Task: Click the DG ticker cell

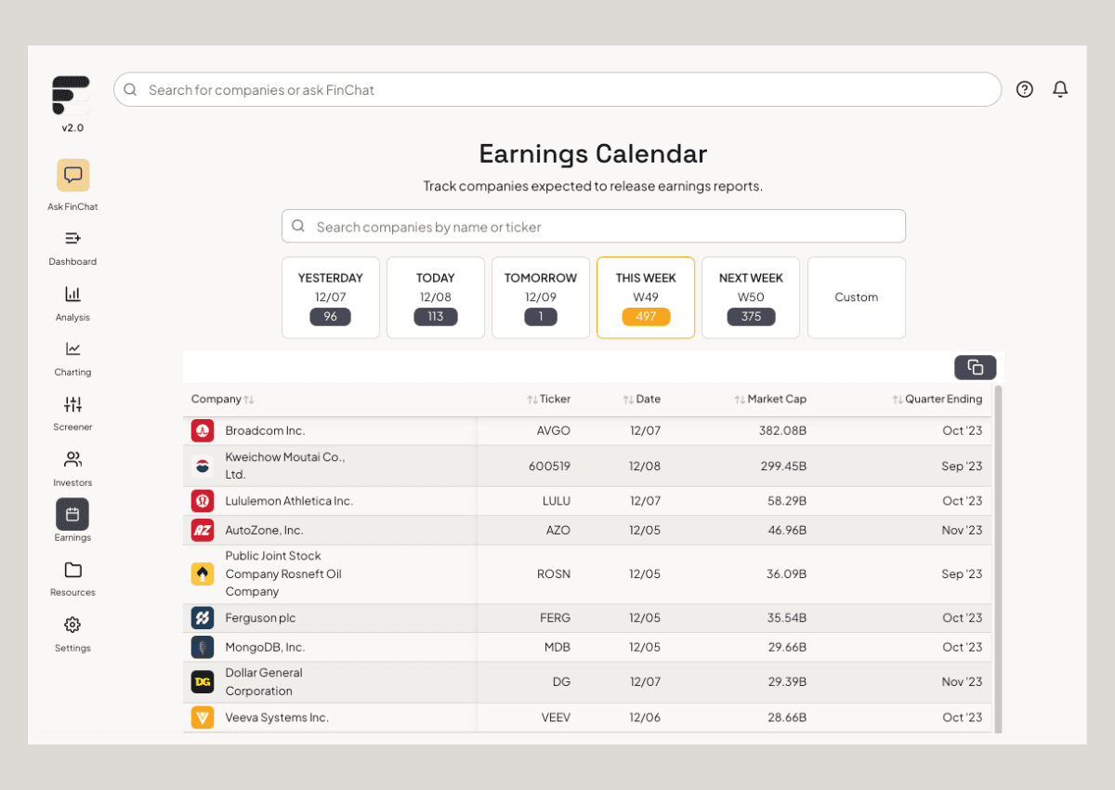Action: [x=561, y=682]
